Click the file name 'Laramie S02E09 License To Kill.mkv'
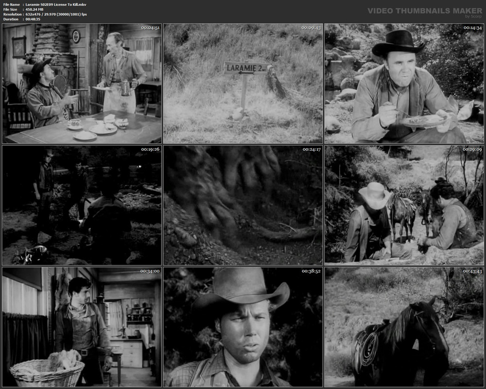 click(x=56, y=5)
